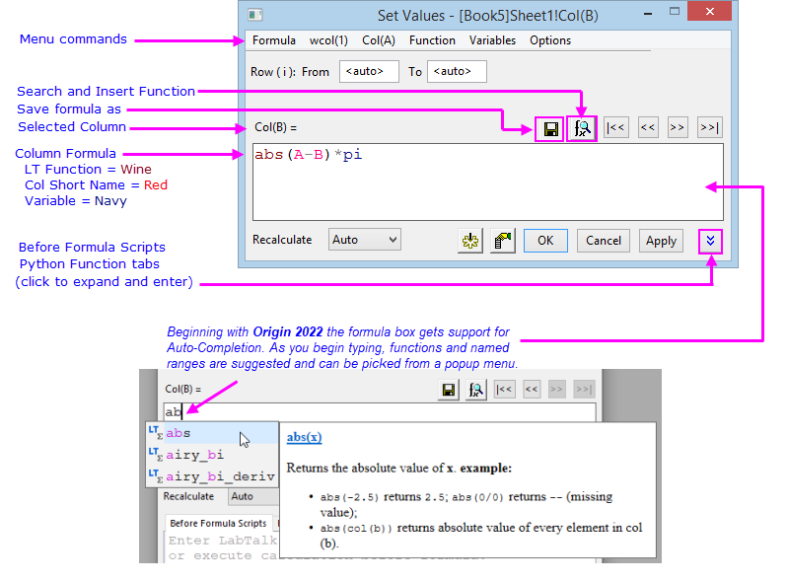Click the save icon in lower screenshot
Viewport: 788px width, 582px height.
[x=449, y=390]
